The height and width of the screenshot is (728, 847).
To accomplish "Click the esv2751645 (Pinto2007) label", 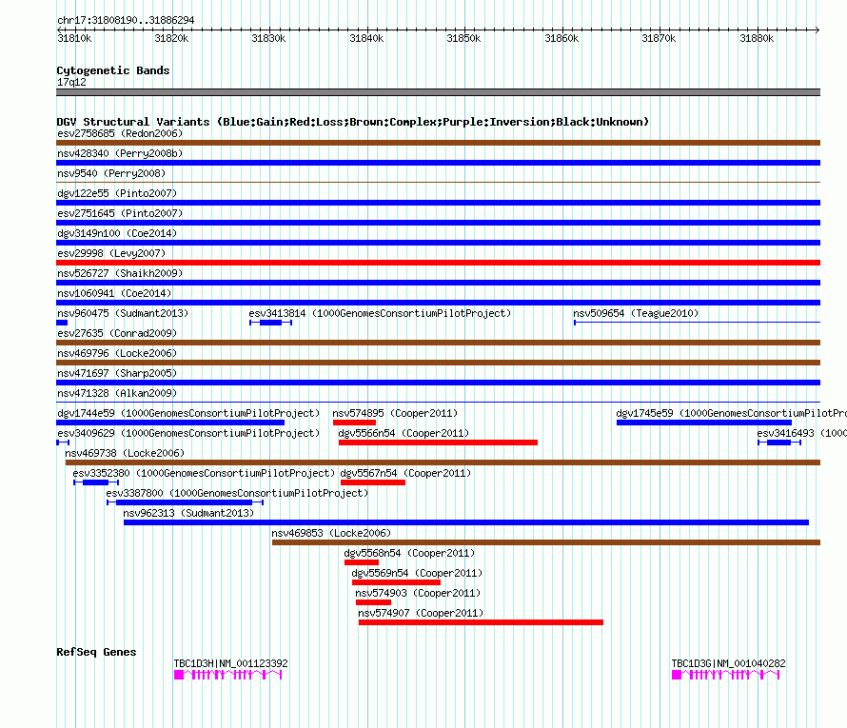I will (x=120, y=213).
